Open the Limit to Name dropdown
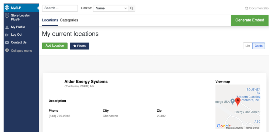269x132 pixels. click(111, 8)
